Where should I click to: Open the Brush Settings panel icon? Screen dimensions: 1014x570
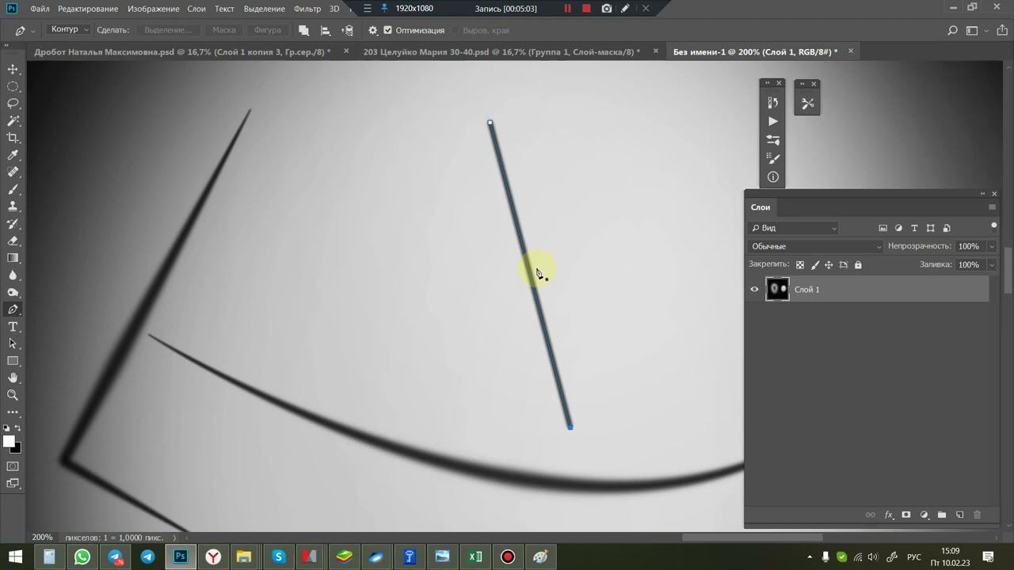pyautogui.click(x=773, y=140)
